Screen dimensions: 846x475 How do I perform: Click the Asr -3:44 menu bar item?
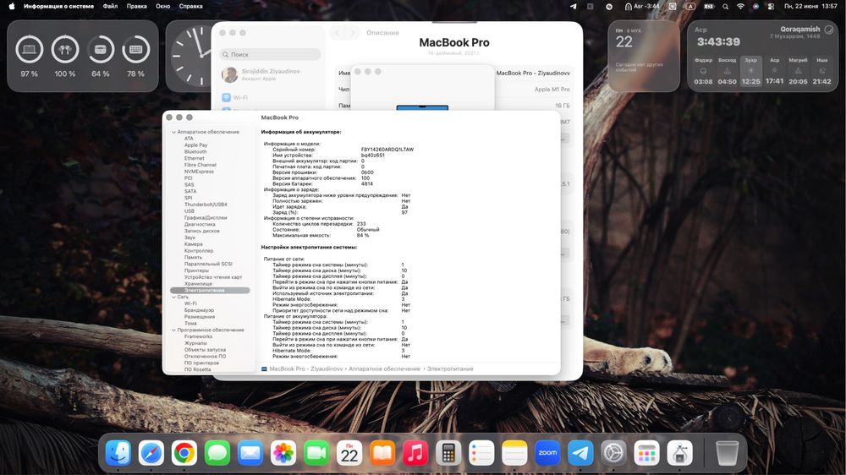pos(642,7)
